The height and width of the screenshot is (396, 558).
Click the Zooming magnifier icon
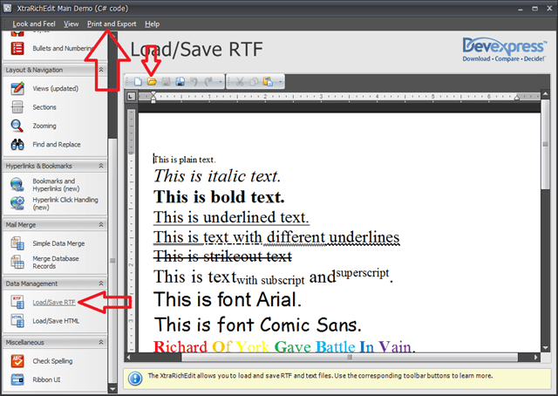click(x=17, y=126)
